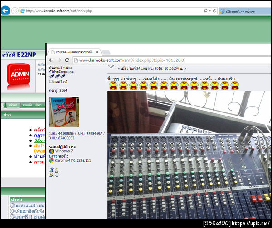This screenshot has width=272, height=228.
Task: Click the third green forum menu tab
Action: 39,105
